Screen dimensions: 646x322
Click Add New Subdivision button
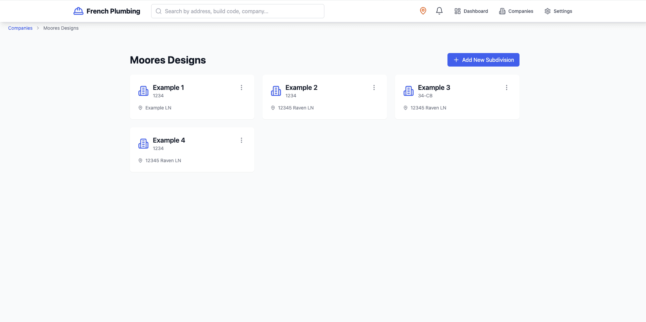pos(483,60)
